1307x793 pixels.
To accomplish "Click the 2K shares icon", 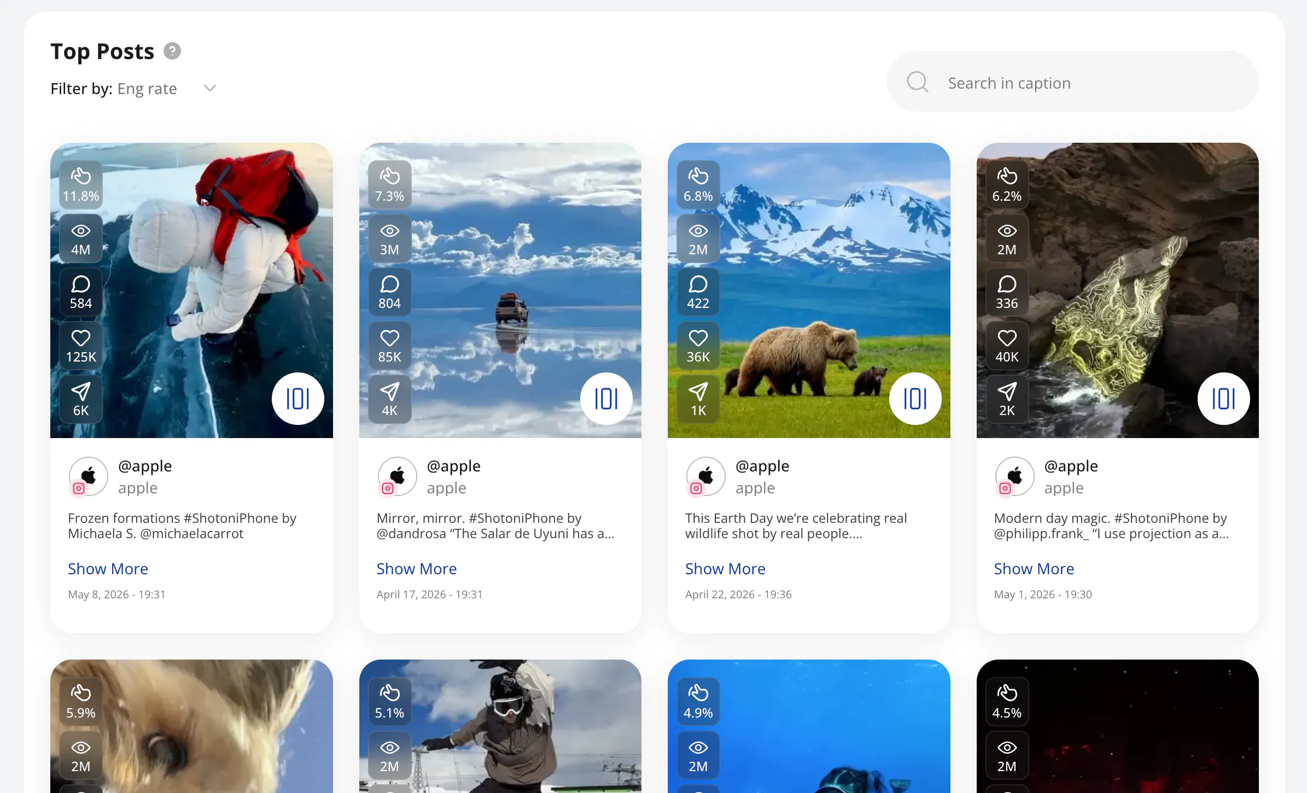I will 1007,391.
